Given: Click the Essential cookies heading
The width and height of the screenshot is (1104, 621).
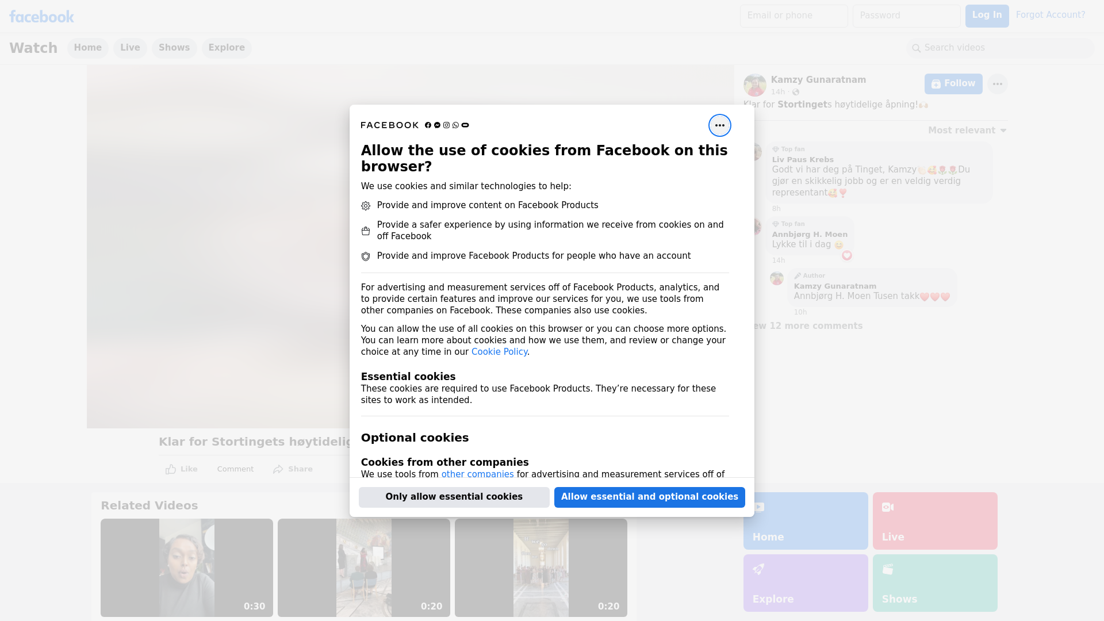Looking at the screenshot, I should (x=408, y=377).
